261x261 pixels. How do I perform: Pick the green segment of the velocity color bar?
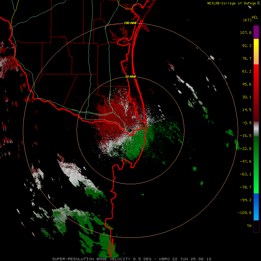[256, 165]
